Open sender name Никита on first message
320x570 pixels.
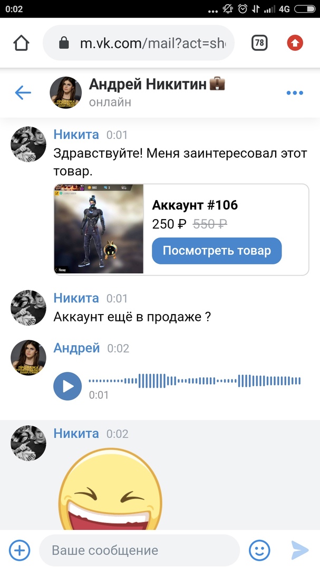click(76, 135)
